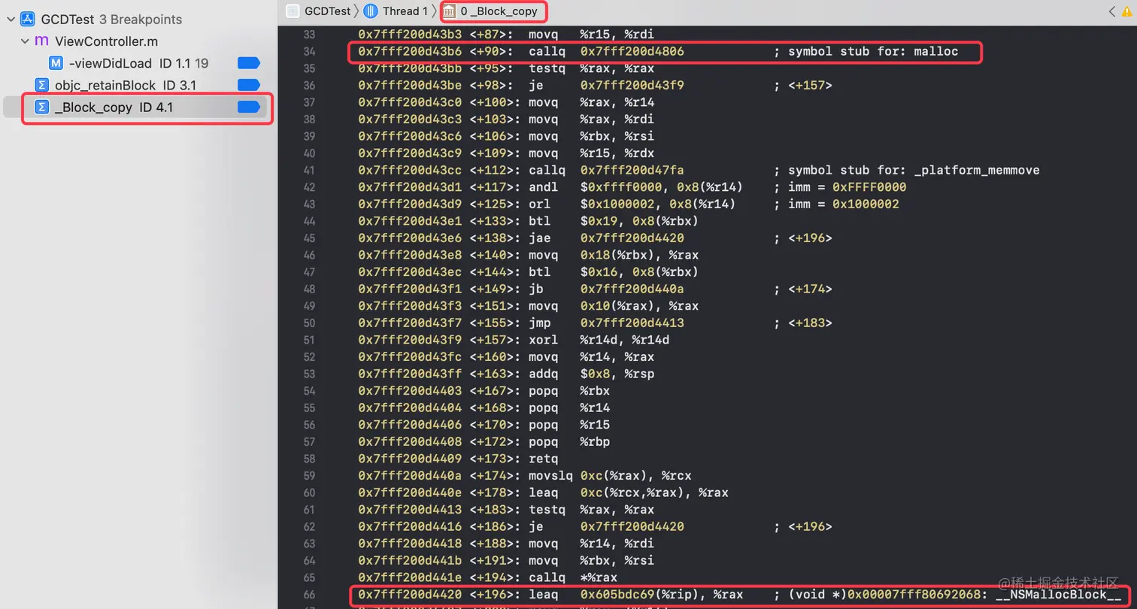Viewport: 1137px width, 609px height.
Task: Click the 'callq 0x7fff200d47fa' instruction
Action: pyautogui.click(x=606, y=170)
